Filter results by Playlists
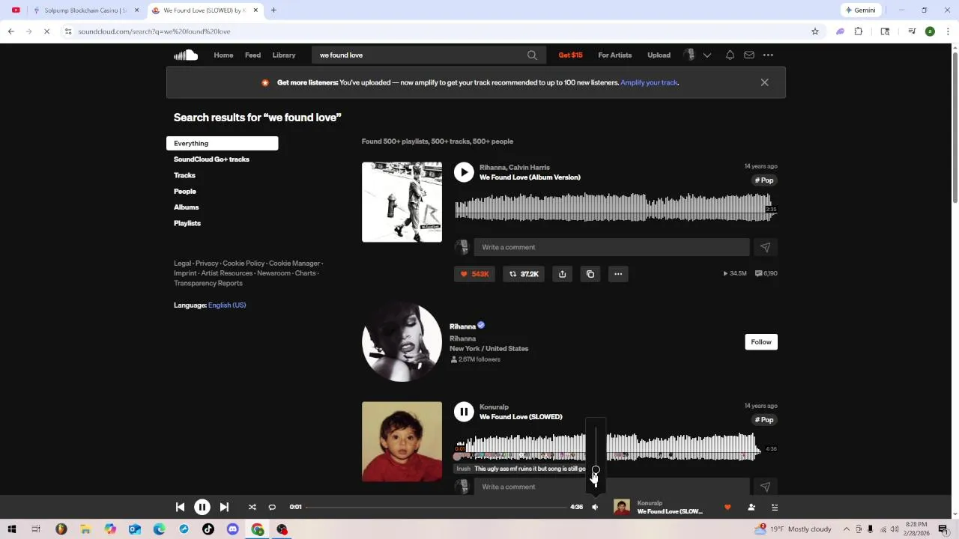The image size is (959, 539). click(187, 223)
